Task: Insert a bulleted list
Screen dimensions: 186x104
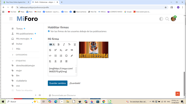Action: point(56,56)
